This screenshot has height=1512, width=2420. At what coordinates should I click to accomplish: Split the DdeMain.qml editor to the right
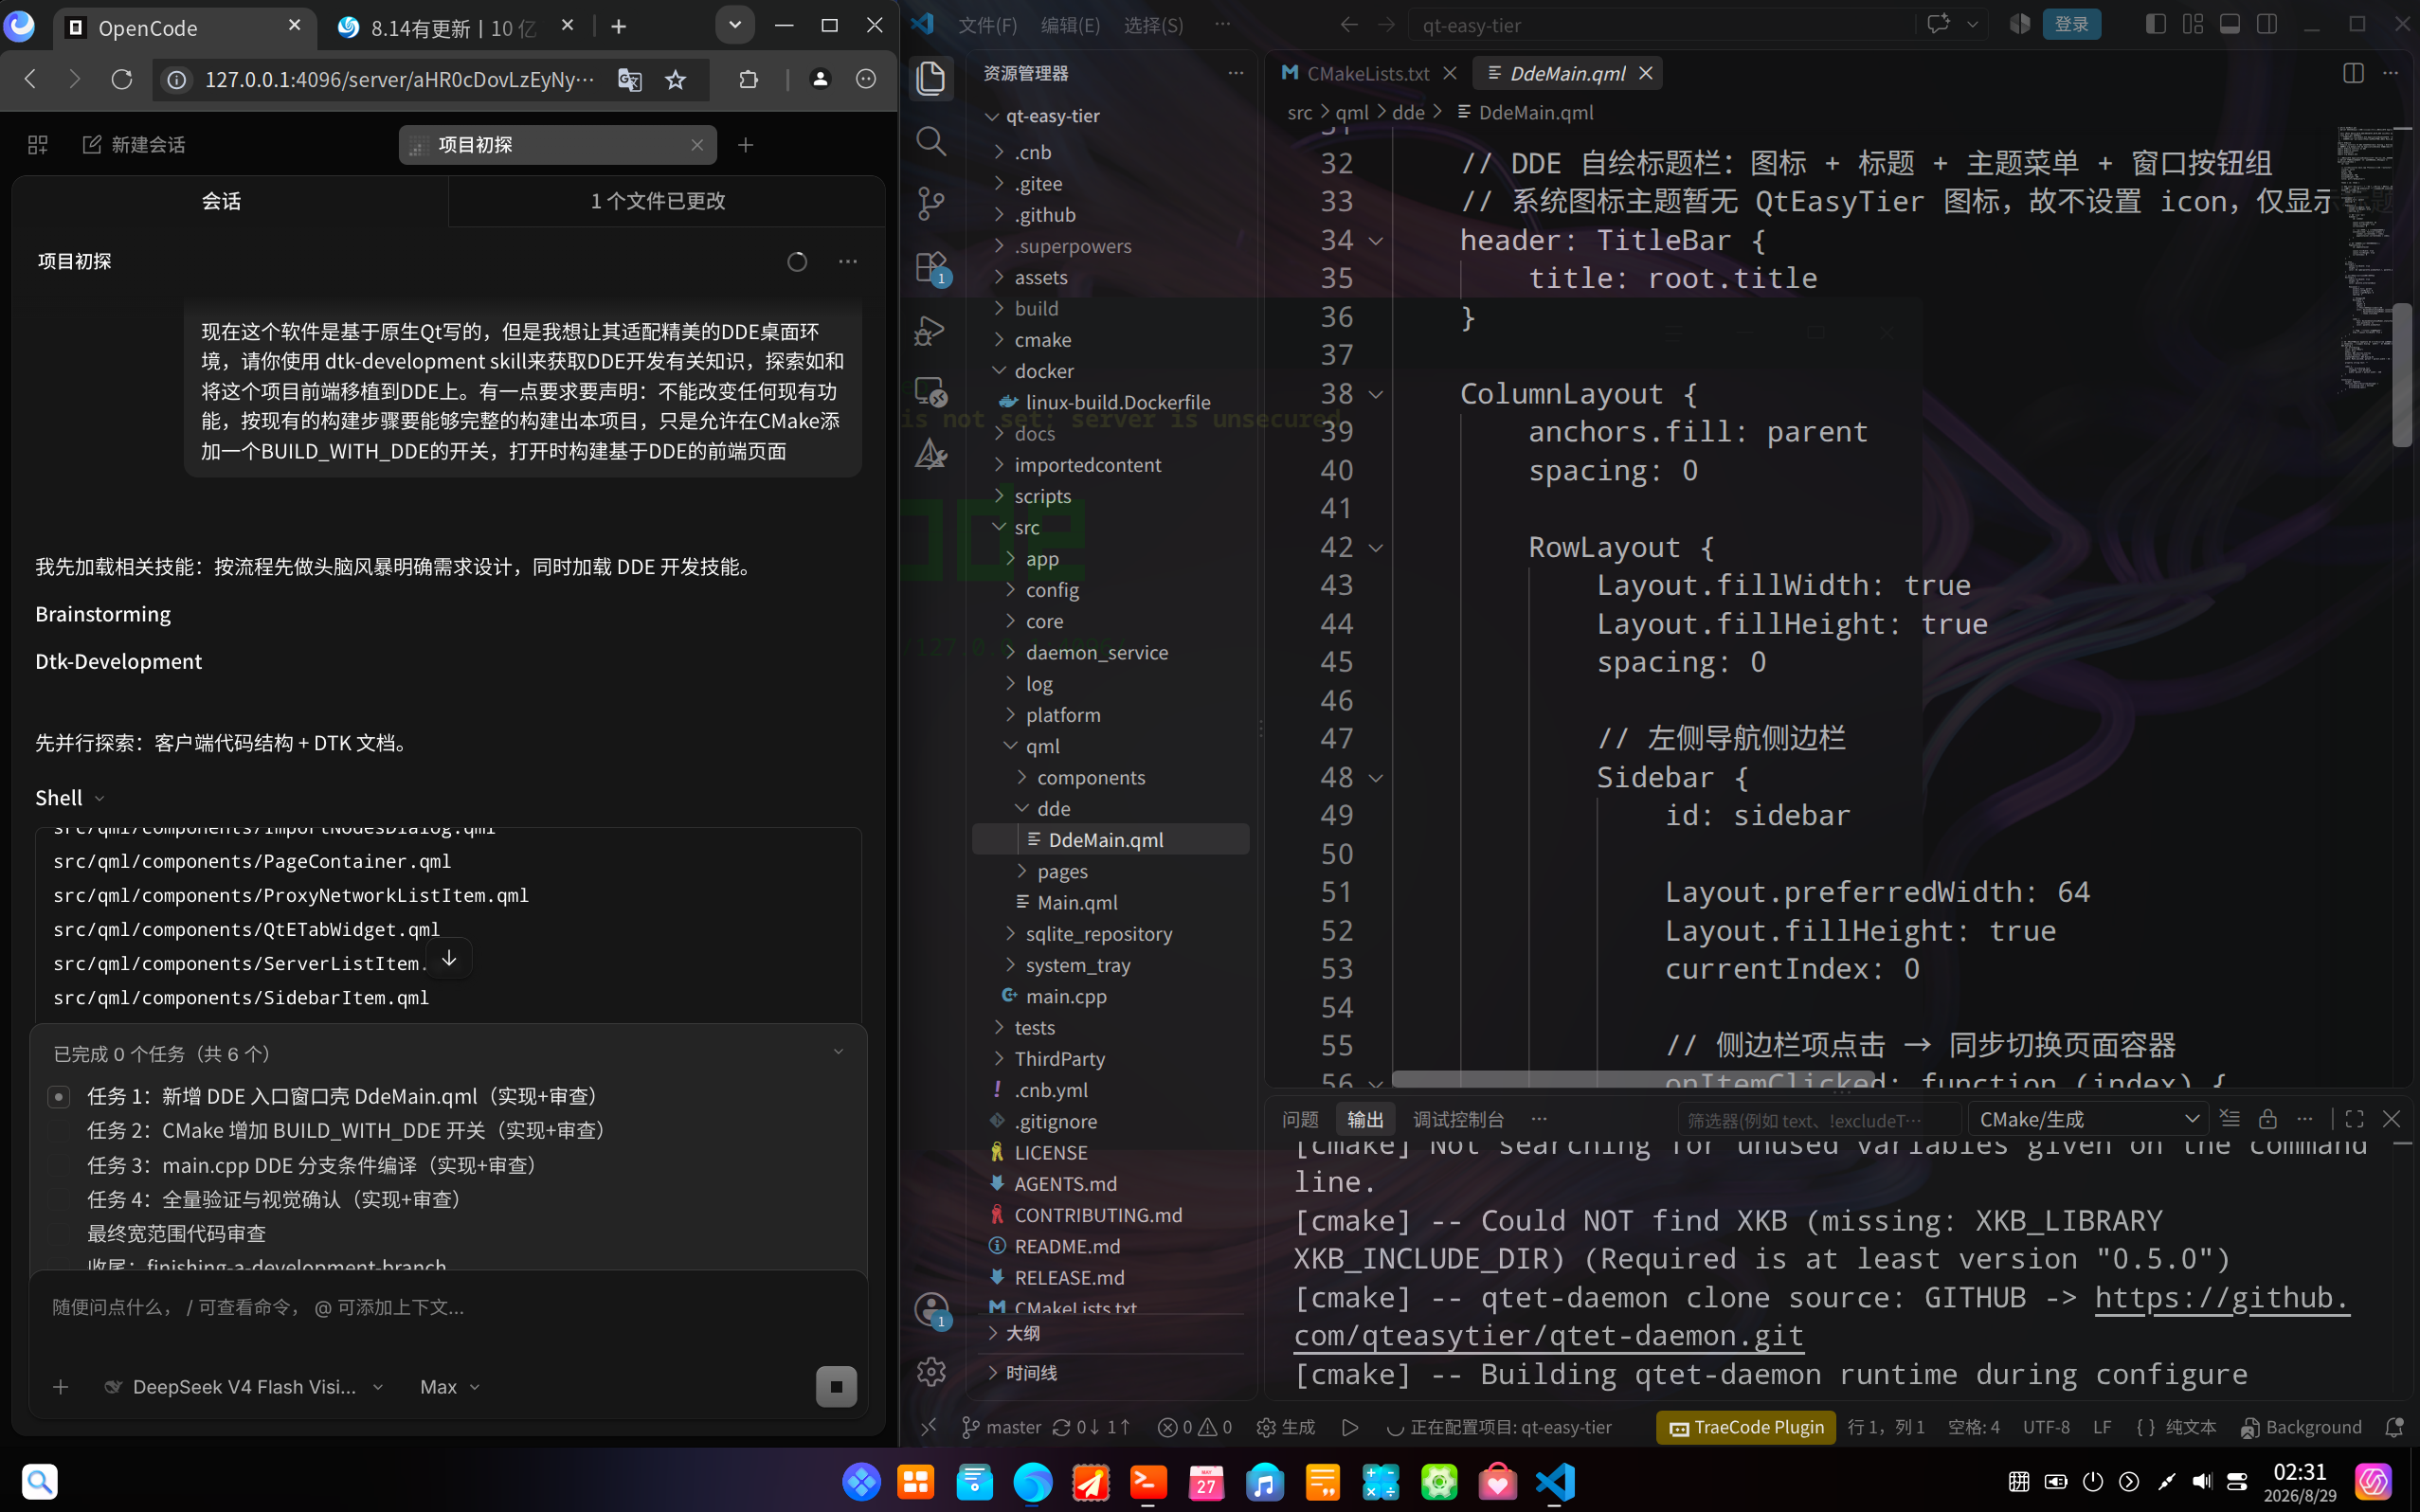(x=2353, y=73)
